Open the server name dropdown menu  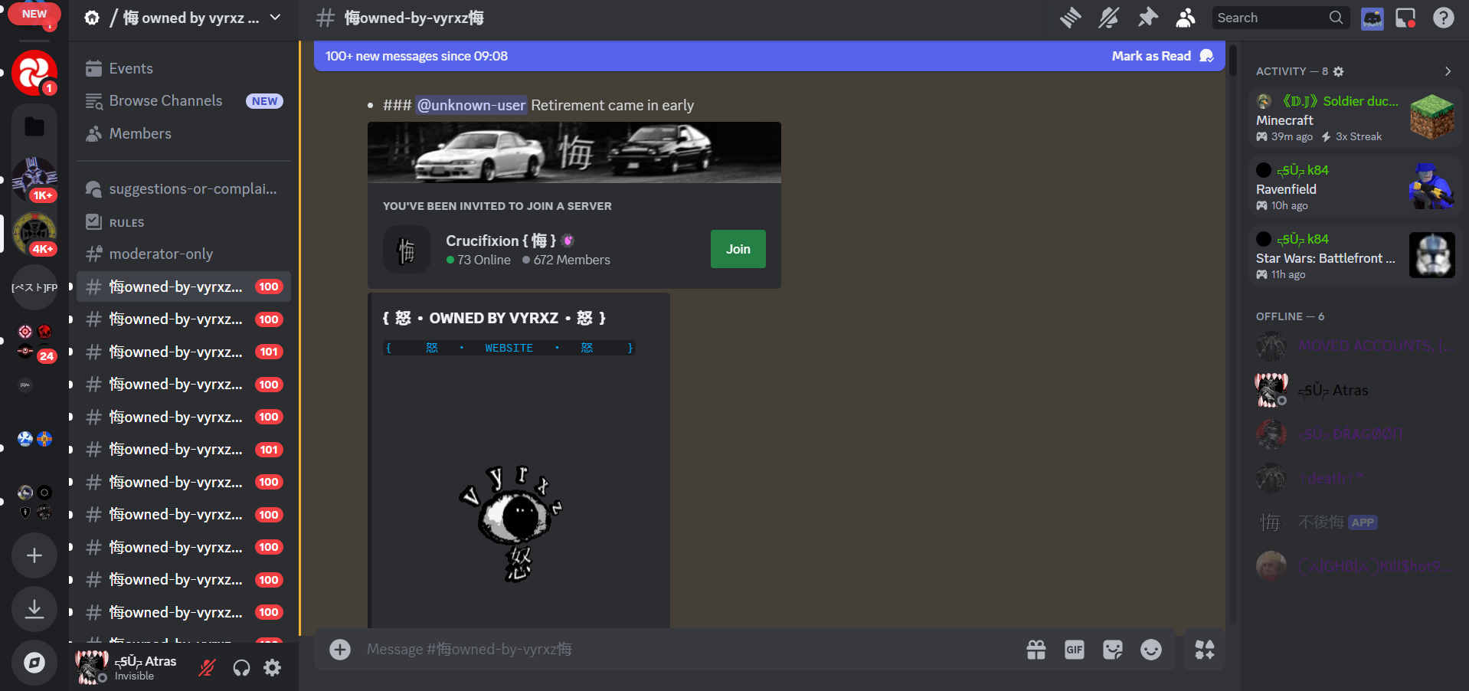(275, 18)
